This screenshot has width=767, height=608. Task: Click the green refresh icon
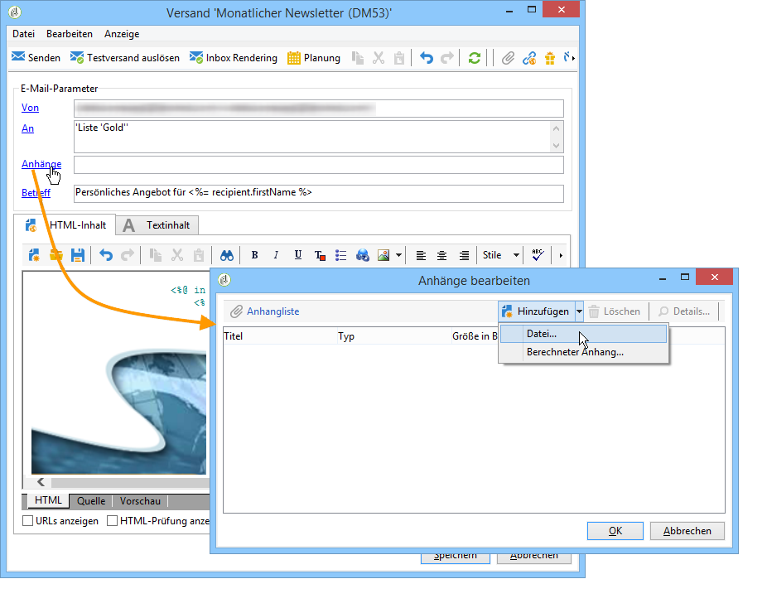[x=474, y=58]
